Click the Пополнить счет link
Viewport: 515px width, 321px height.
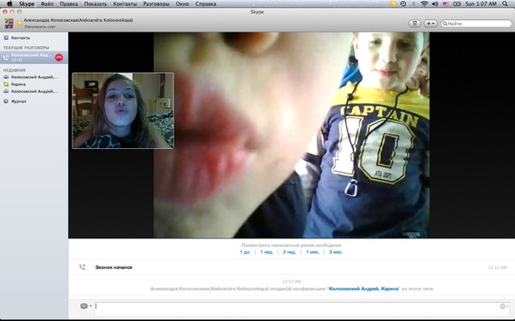[40, 26]
